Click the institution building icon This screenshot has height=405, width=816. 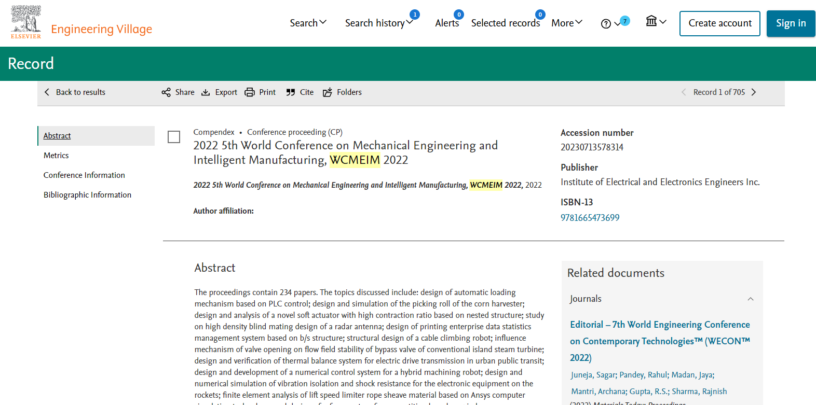coord(651,21)
